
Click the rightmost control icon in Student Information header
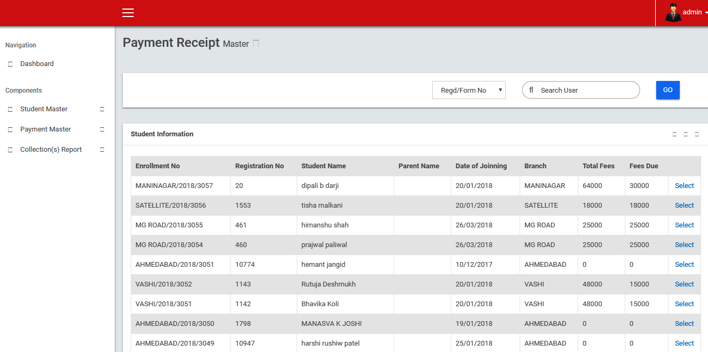pyautogui.click(x=697, y=134)
